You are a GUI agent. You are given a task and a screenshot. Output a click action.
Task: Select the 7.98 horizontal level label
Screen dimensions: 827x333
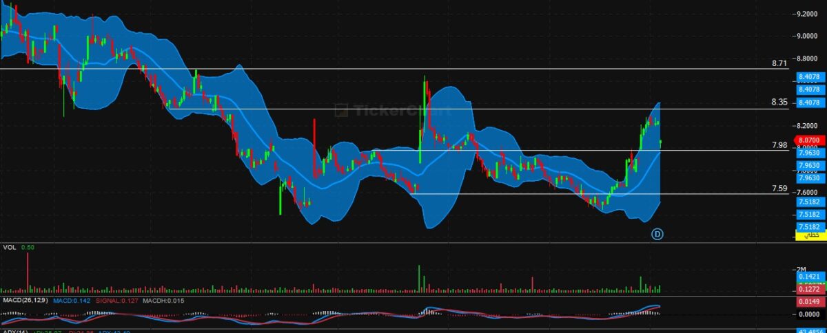pyautogui.click(x=779, y=145)
